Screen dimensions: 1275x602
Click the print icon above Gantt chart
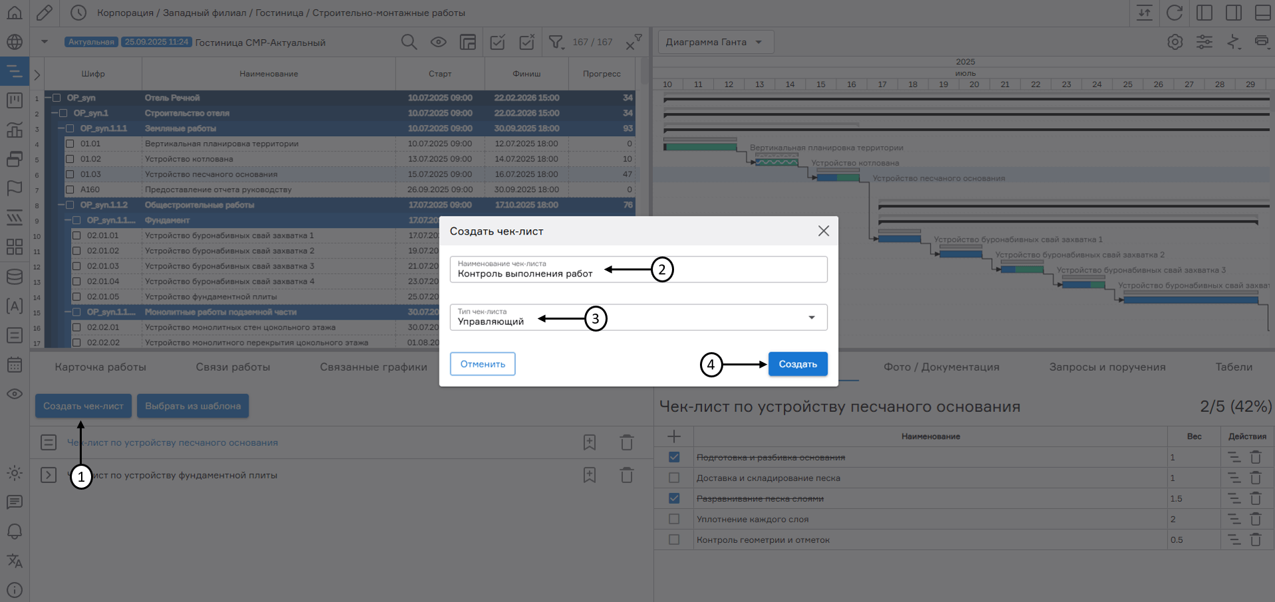(x=1261, y=42)
